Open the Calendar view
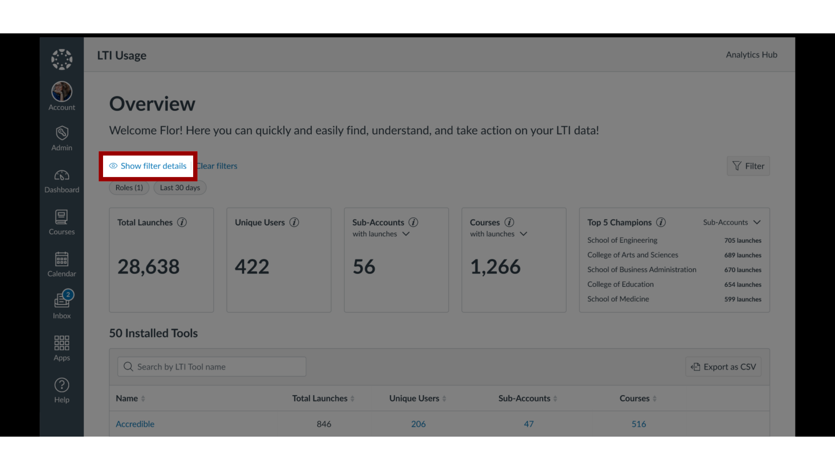This screenshot has width=835, height=470. tap(61, 265)
